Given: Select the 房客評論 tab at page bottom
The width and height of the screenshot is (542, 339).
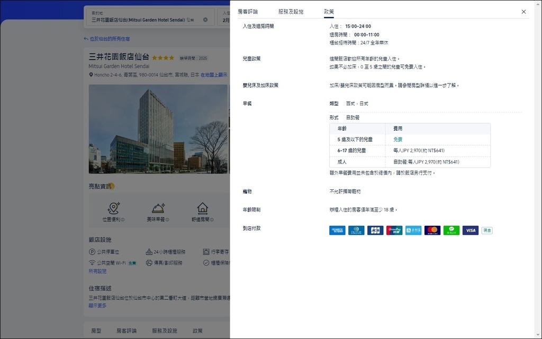Looking at the screenshot, I should point(127,331).
